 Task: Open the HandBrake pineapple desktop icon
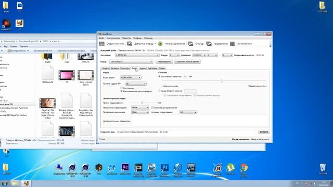point(20,23)
